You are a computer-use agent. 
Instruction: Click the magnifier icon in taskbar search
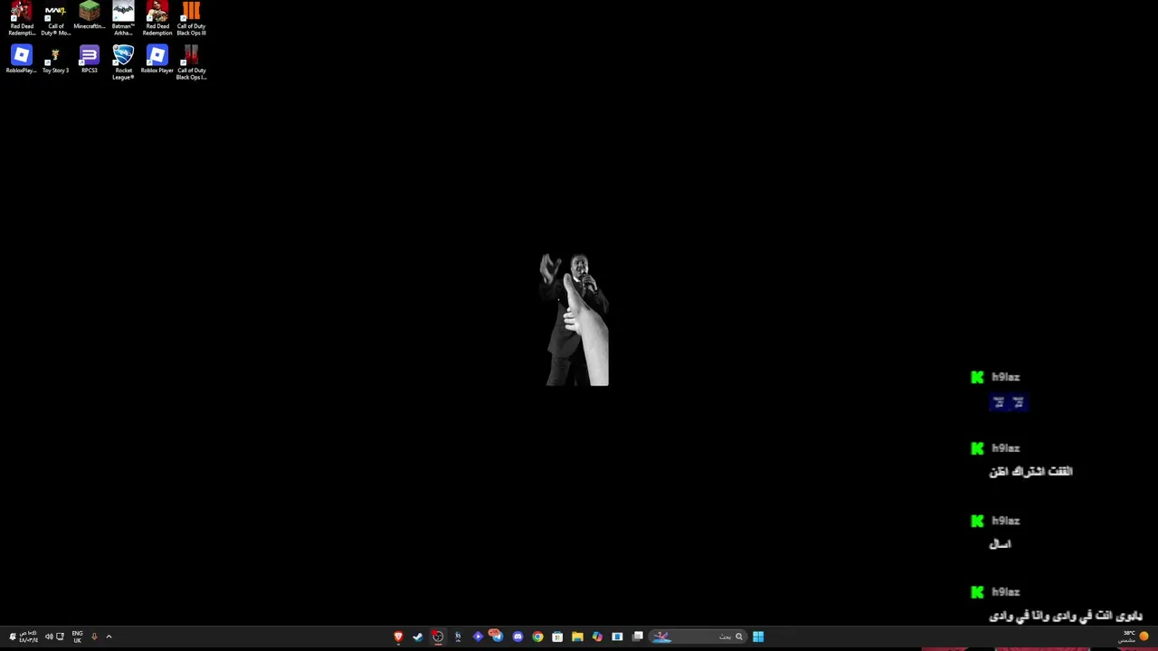(739, 637)
